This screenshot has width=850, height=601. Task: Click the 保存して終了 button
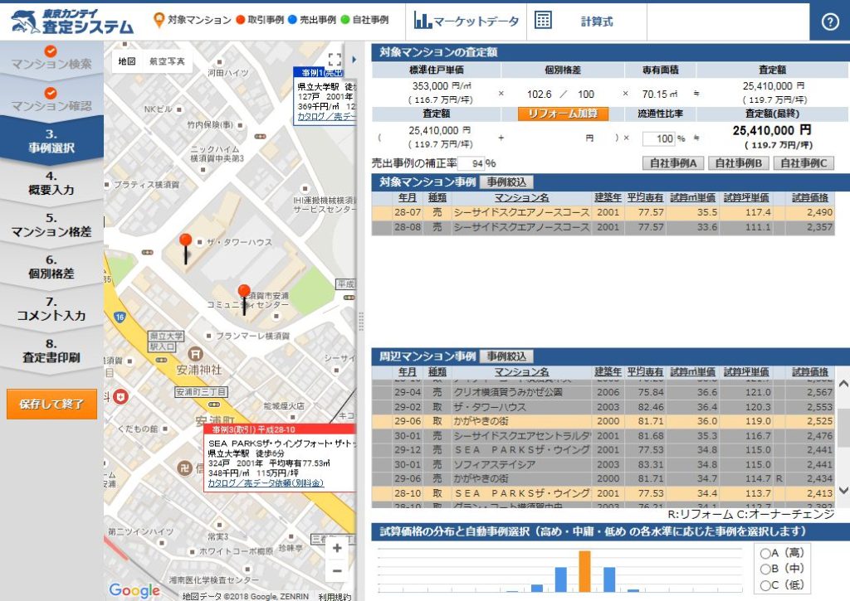pyautogui.click(x=51, y=405)
